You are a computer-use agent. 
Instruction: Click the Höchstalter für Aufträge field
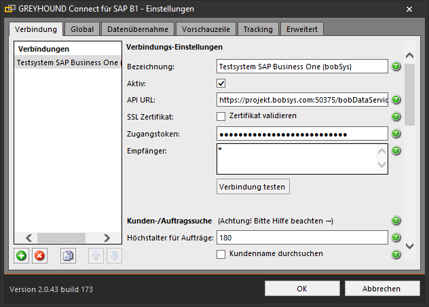point(302,238)
